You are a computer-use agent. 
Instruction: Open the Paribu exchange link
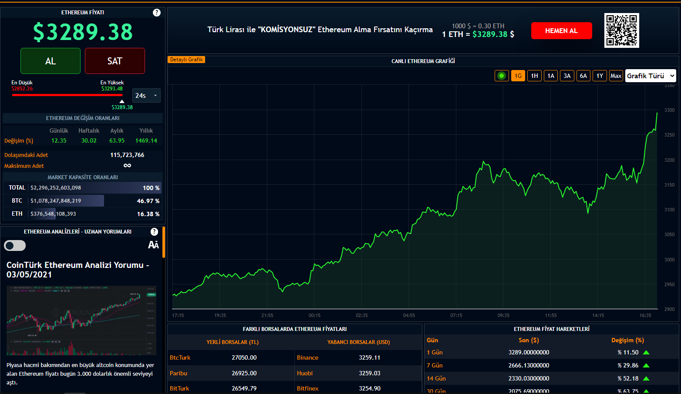[x=179, y=374]
